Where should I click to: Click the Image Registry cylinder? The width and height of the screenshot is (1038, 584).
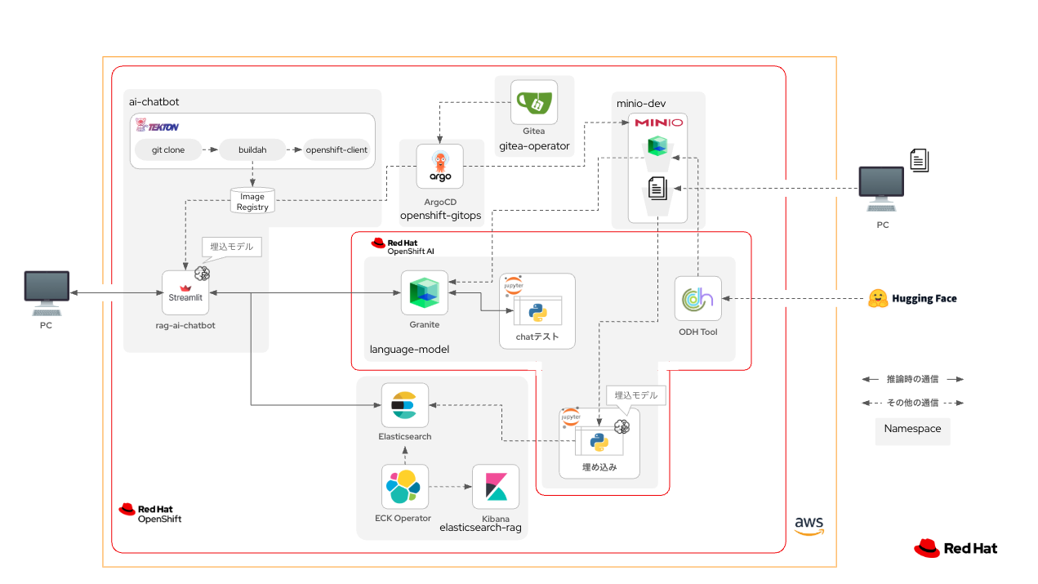point(252,200)
